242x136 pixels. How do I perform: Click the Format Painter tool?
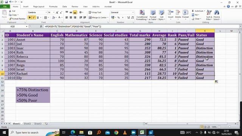tap(17, 19)
